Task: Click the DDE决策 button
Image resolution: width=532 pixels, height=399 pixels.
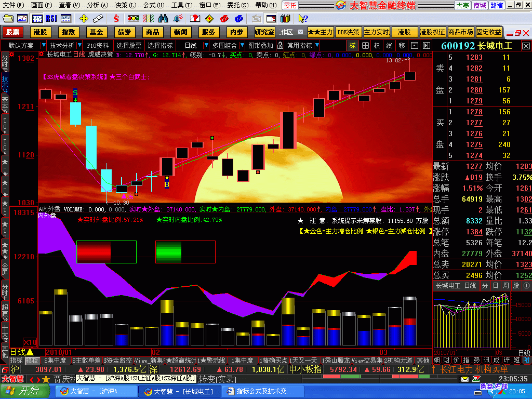Action: point(349,32)
